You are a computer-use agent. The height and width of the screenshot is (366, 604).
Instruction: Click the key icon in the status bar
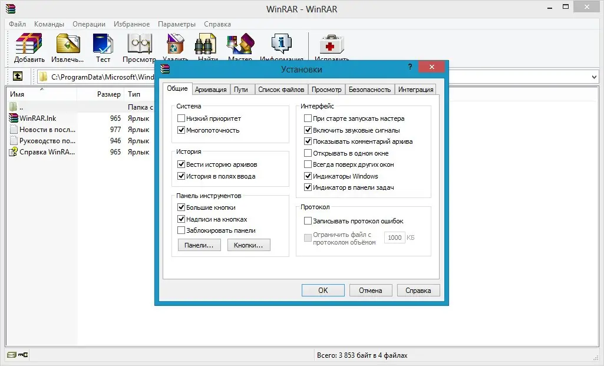pos(24,355)
